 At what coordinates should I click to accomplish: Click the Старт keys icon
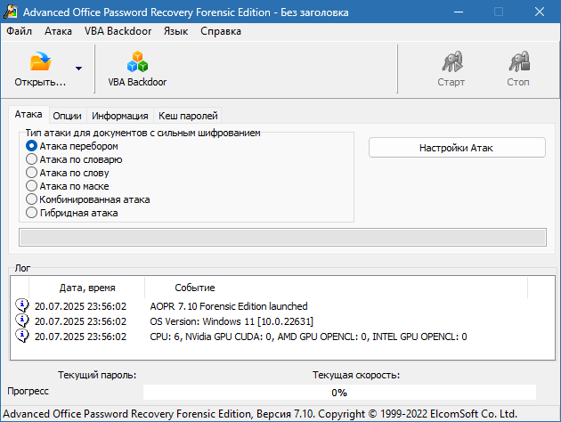(451, 61)
